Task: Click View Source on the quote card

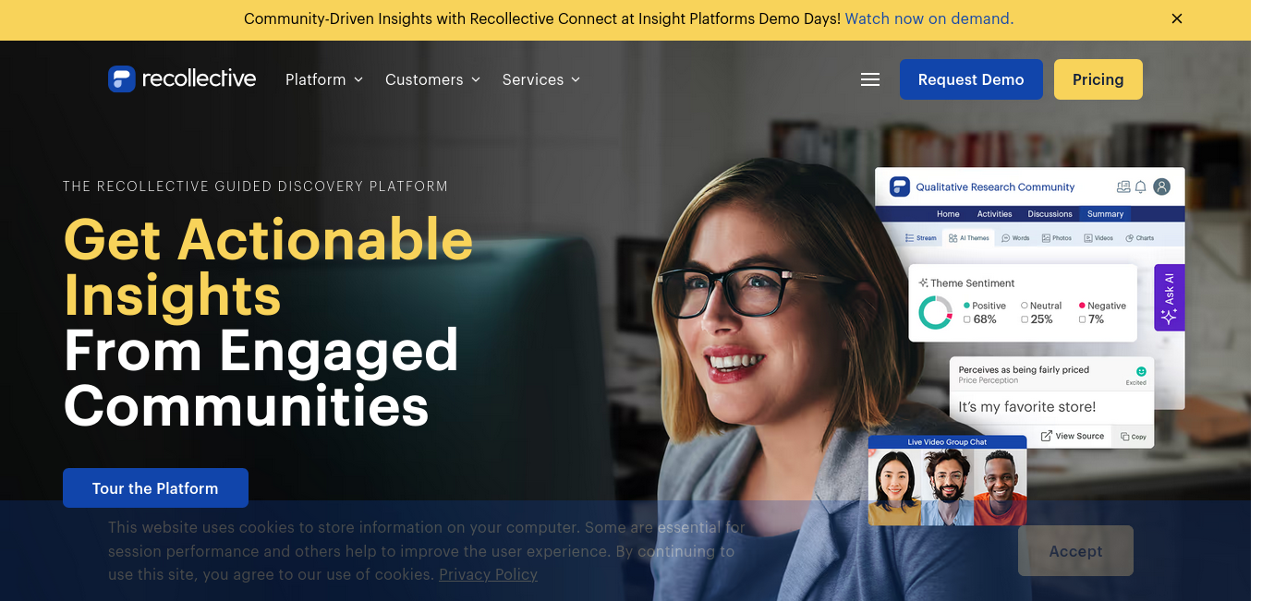Action: (x=1073, y=436)
